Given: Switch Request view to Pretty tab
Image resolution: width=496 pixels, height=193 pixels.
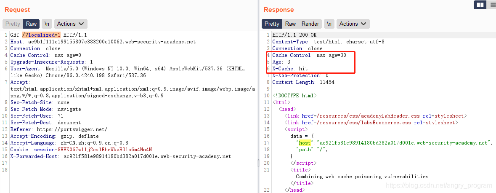Looking at the screenshot, I should point(13,24).
